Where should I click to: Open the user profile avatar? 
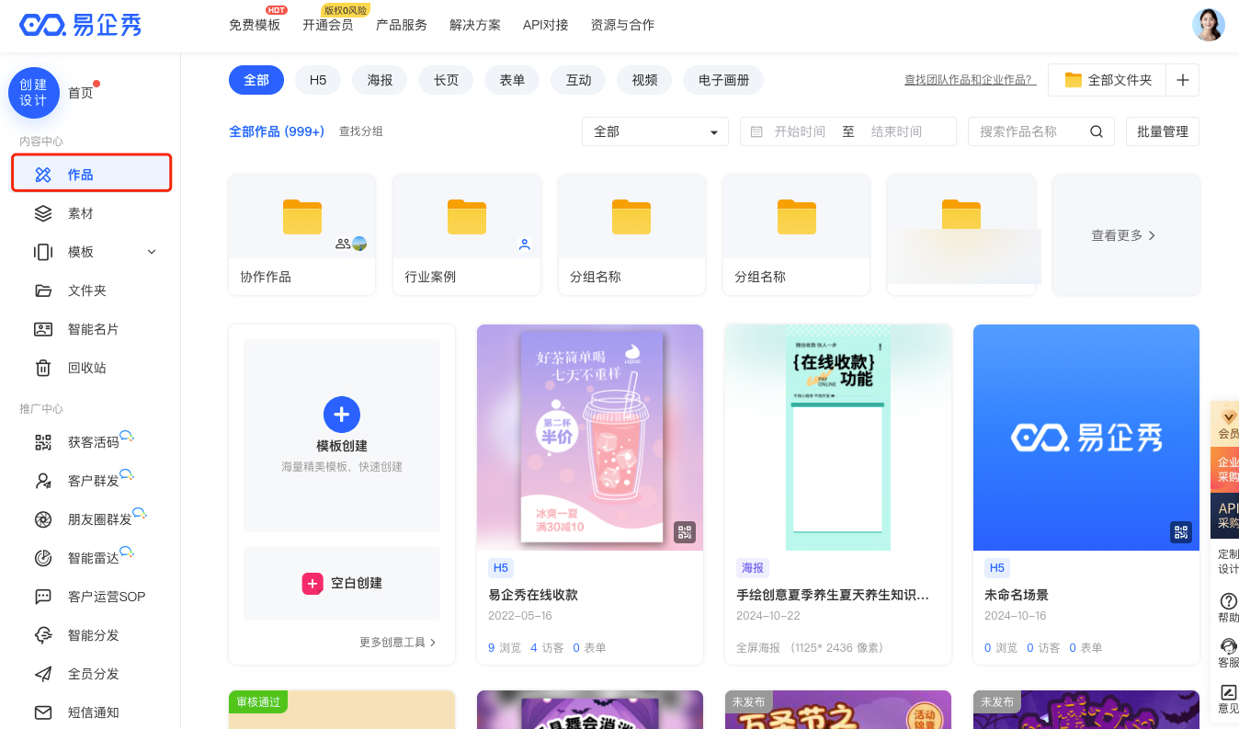pos(1208,25)
